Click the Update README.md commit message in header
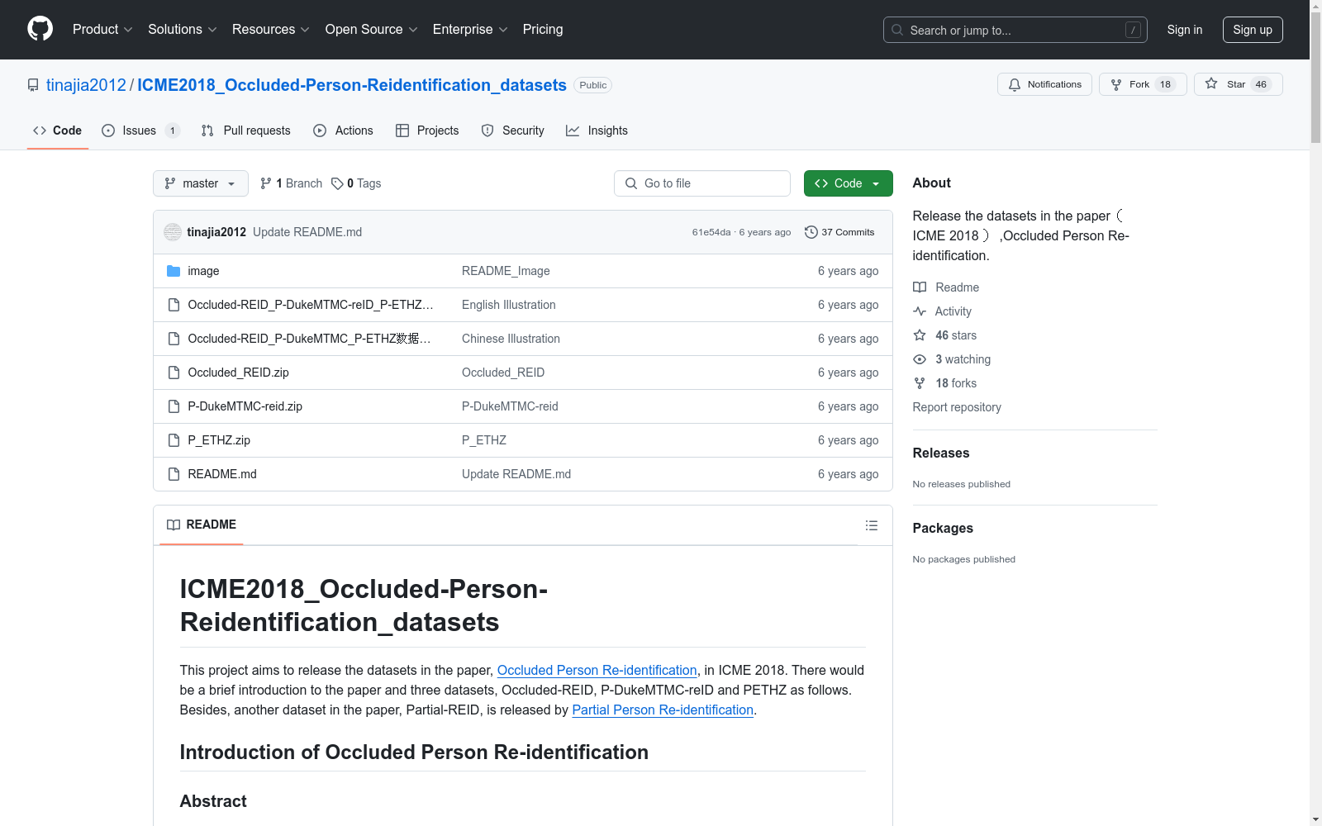The height and width of the screenshot is (826, 1322). coord(307,232)
